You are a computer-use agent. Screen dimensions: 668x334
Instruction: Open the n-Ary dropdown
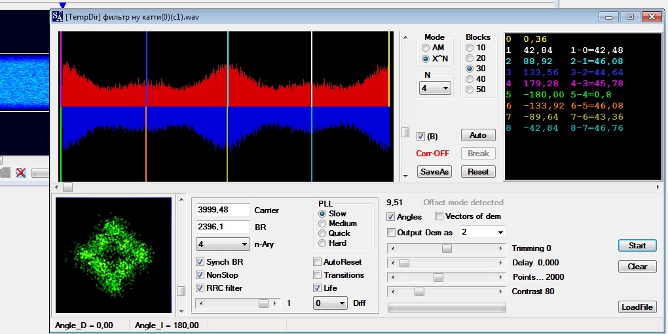[223, 244]
